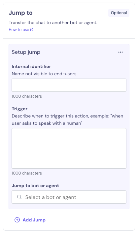Open the Setup jump three-dot menu
This screenshot has width=137, height=233.
click(120, 52)
